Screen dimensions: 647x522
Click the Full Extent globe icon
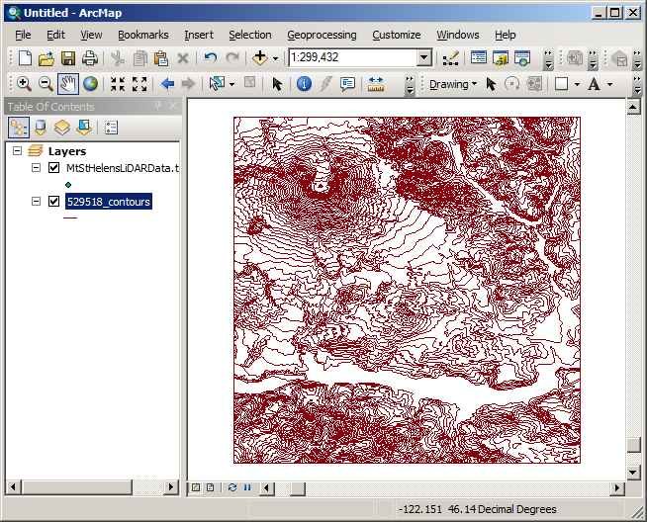pyautogui.click(x=91, y=84)
